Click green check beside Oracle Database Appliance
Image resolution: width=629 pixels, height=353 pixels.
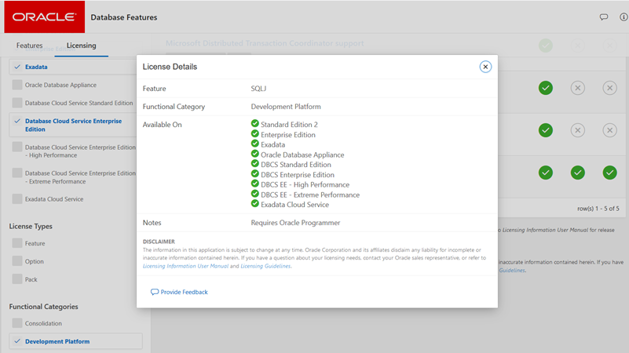(255, 154)
